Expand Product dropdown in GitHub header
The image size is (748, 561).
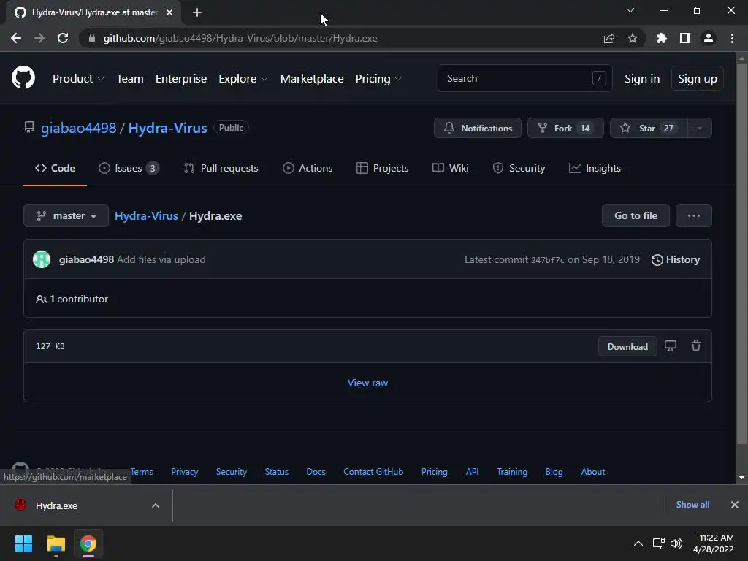(78, 79)
